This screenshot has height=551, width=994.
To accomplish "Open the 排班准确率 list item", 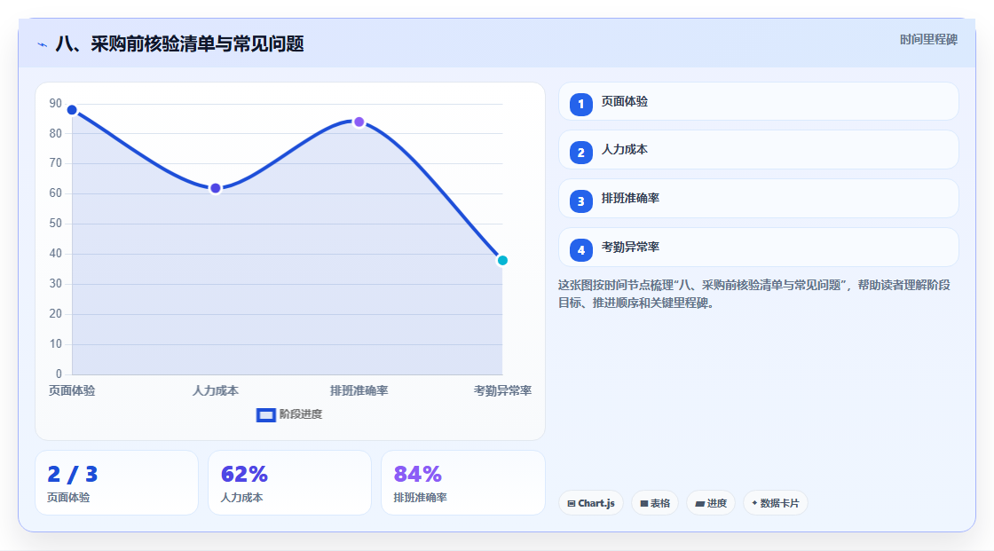I will [758, 199].
